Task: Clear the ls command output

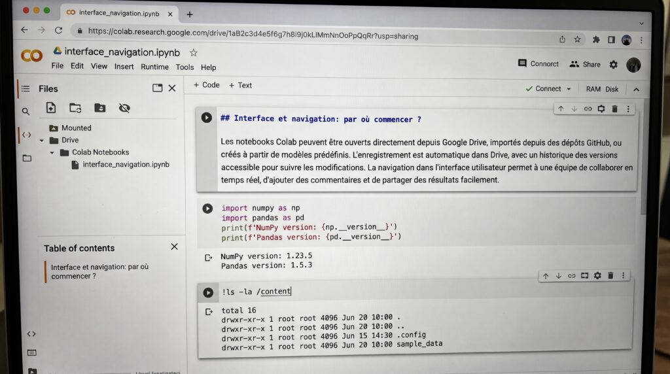Action: [209, 312]
